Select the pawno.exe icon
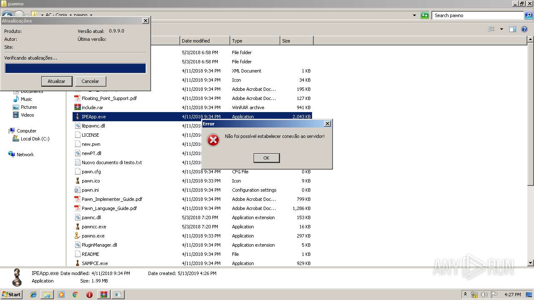534x300 pixels. click(x=77, y=236)
